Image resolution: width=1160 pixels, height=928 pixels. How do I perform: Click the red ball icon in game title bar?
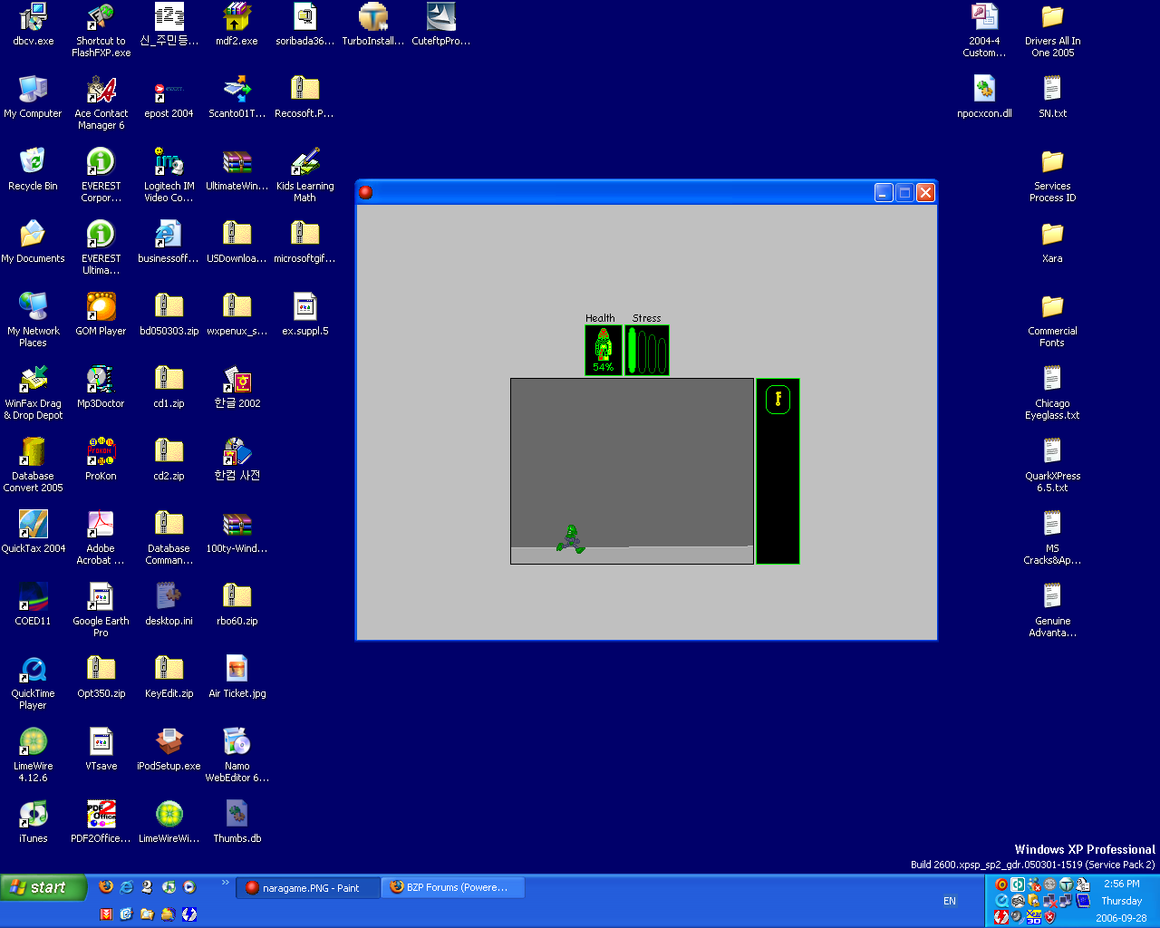click(366, 192)
